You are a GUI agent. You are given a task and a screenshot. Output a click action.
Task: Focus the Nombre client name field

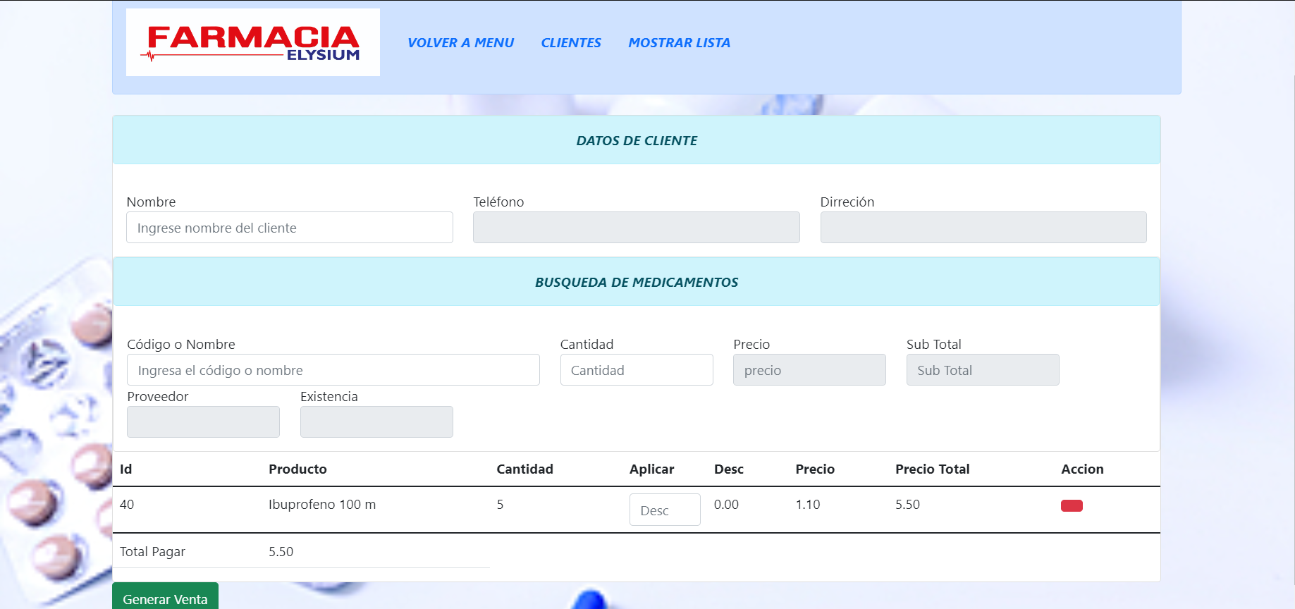[x=289, y=228]
